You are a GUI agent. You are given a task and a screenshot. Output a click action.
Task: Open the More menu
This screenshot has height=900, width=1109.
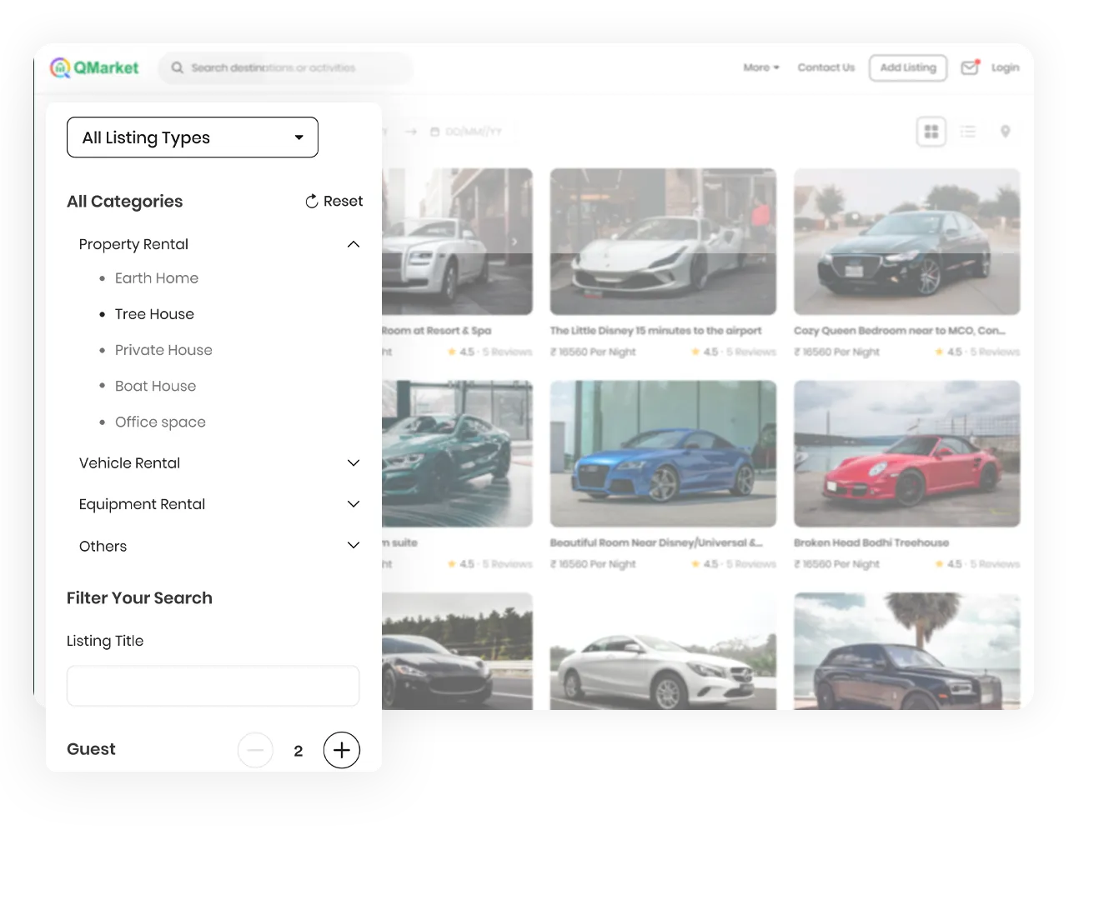(760, 67)
